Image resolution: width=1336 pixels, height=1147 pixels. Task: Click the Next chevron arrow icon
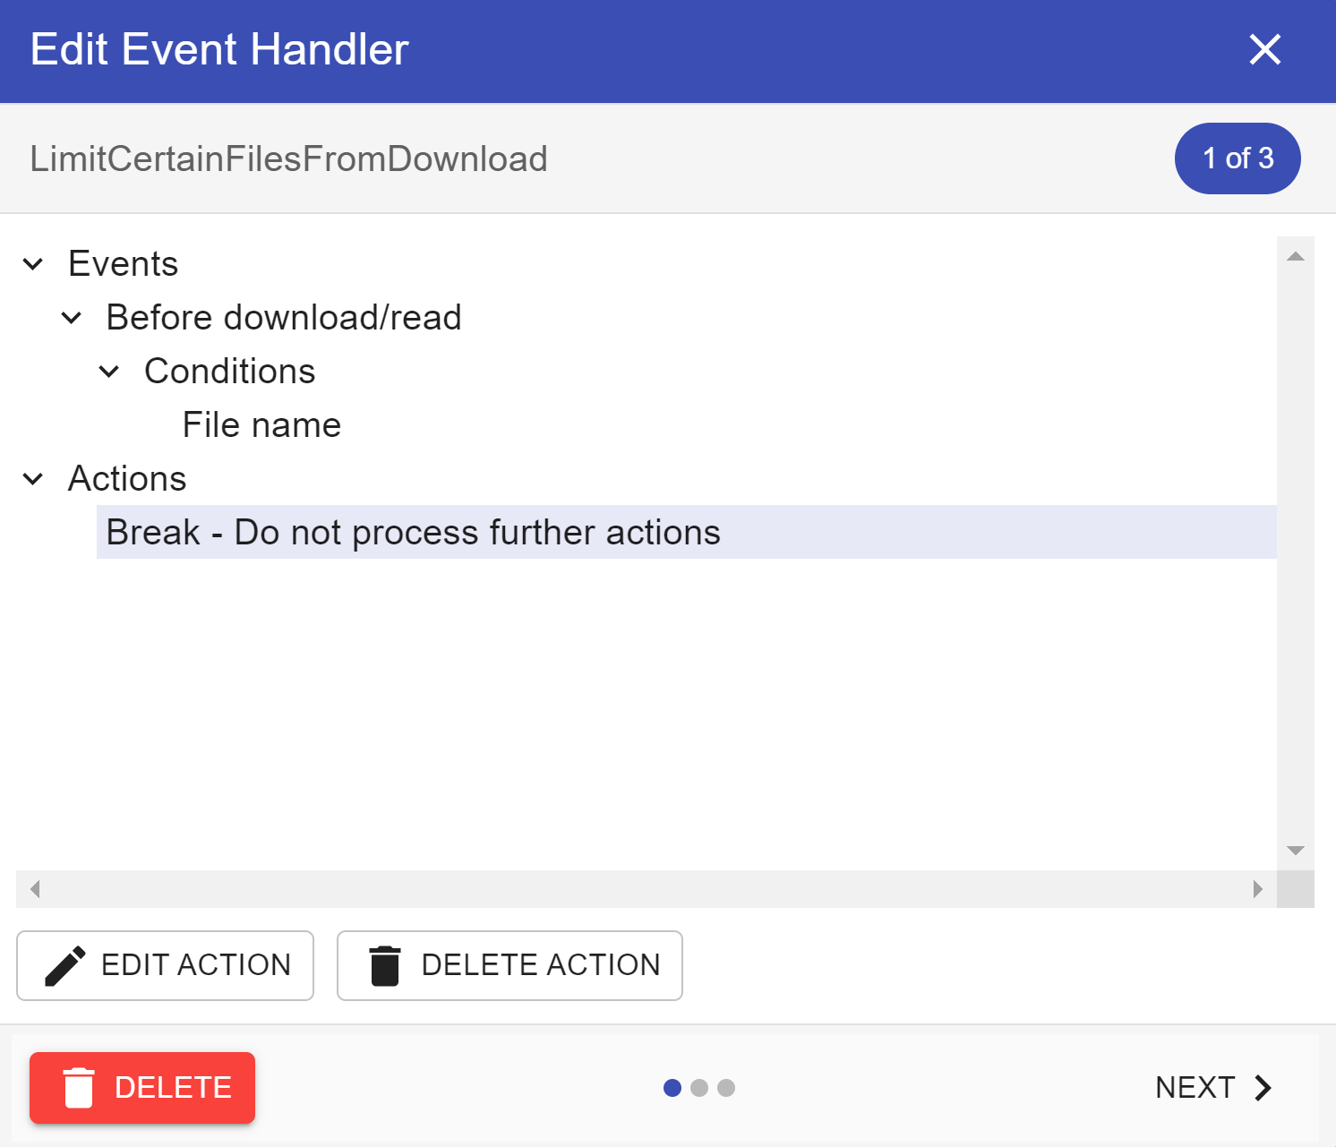click(1263, 1087)
